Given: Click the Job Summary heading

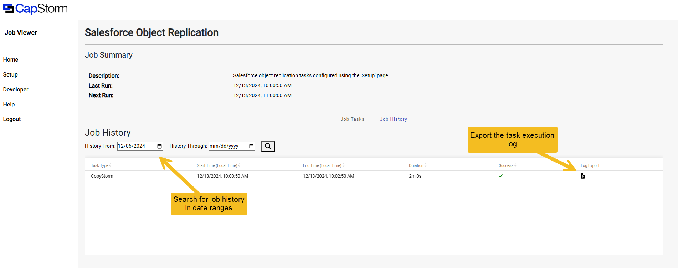Looking at the screenshot, I should click(109, 55).
